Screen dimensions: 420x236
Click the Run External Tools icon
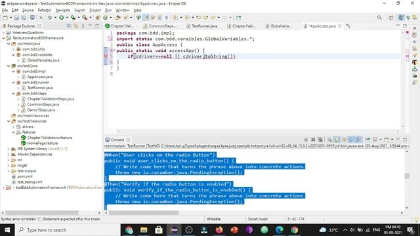pos(85,18)
